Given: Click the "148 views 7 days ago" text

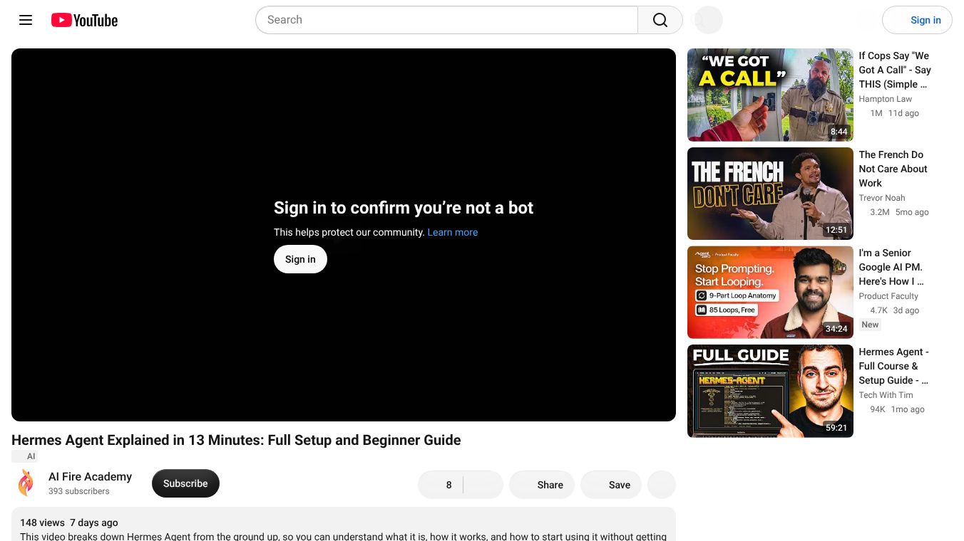Looking at the screenshot, I should [x=69, y=522].
